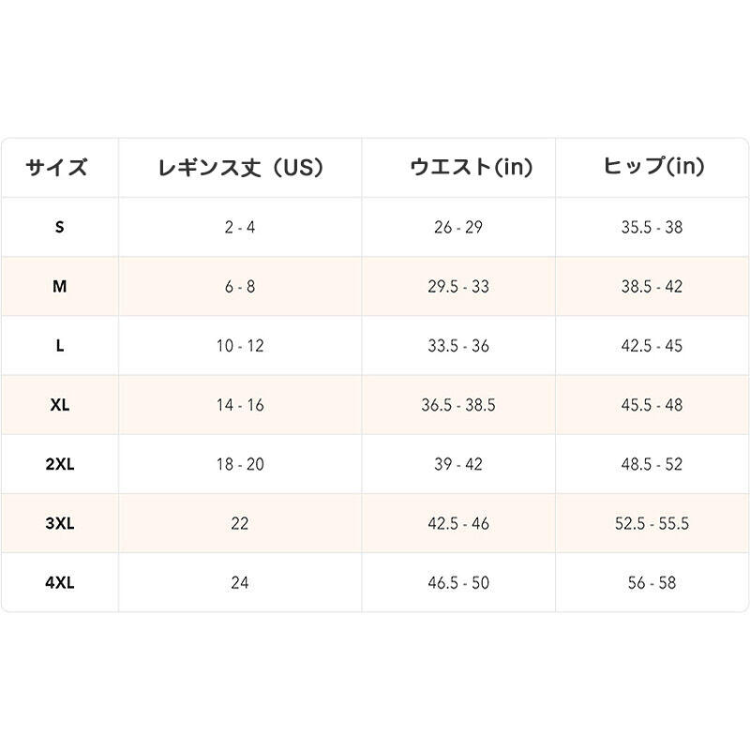Image resolution: width=750 pixels, height=750 pixels.
Task: Click the L size row label
Action: (60, 346)
